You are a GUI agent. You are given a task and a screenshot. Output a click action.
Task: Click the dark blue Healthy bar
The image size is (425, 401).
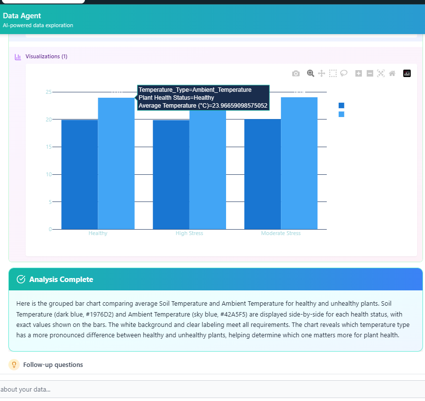(x=79, y=175)
